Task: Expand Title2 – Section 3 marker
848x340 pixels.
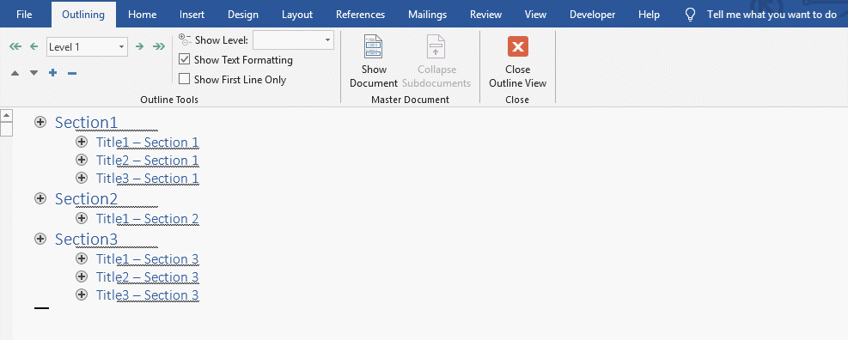Action: pyautogui.click(x=81, y=276)
